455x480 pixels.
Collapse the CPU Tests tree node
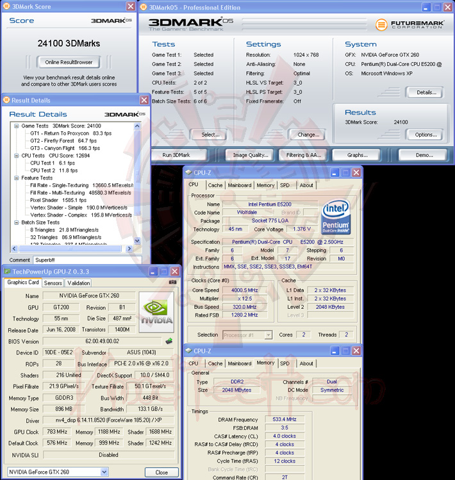tap(17, 156)
